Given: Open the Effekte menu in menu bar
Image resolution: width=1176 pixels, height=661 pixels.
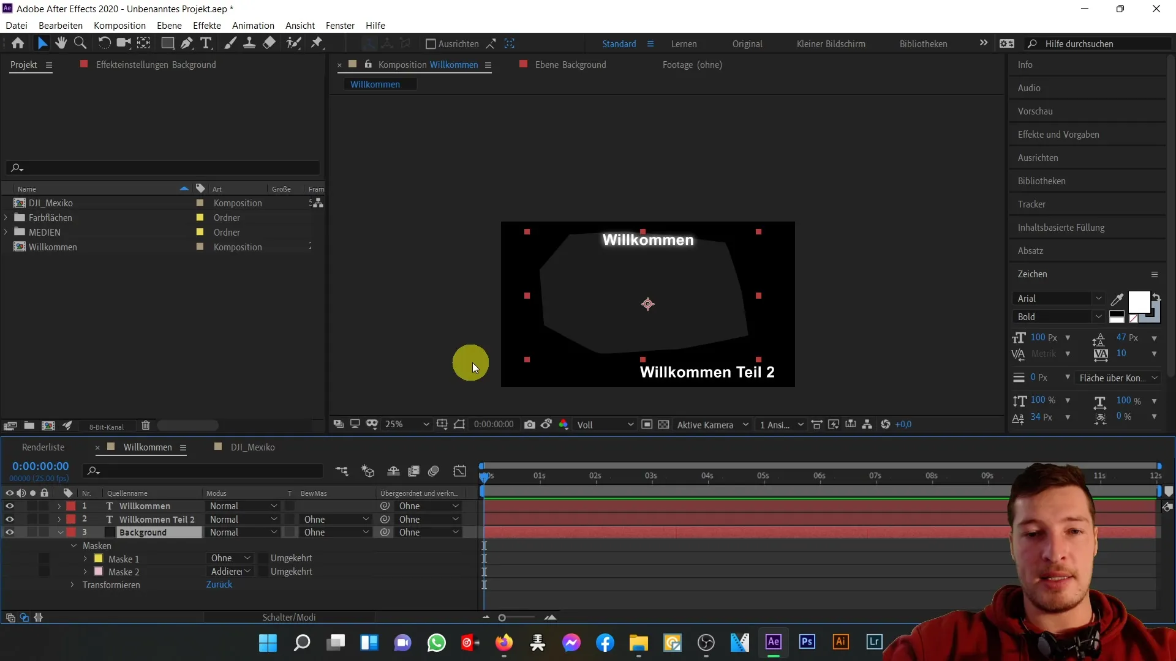Looking at the screenshot, I should tap(207, 25).
